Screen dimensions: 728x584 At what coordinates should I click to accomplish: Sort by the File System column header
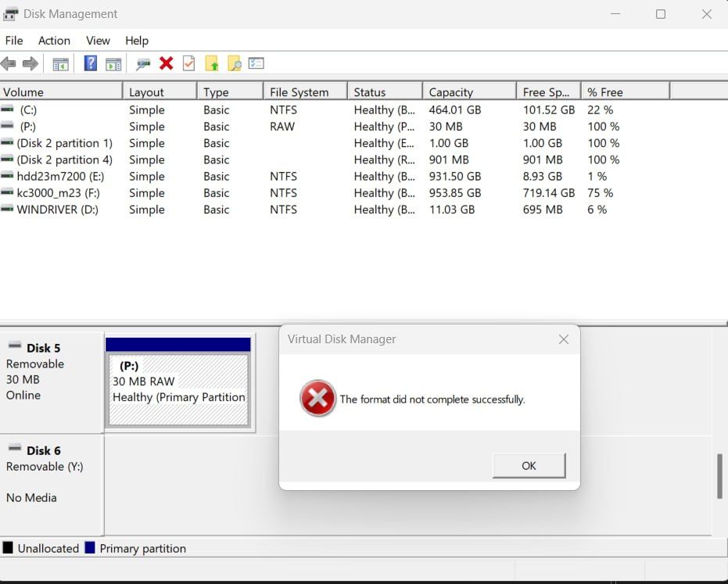coord(305,92)
